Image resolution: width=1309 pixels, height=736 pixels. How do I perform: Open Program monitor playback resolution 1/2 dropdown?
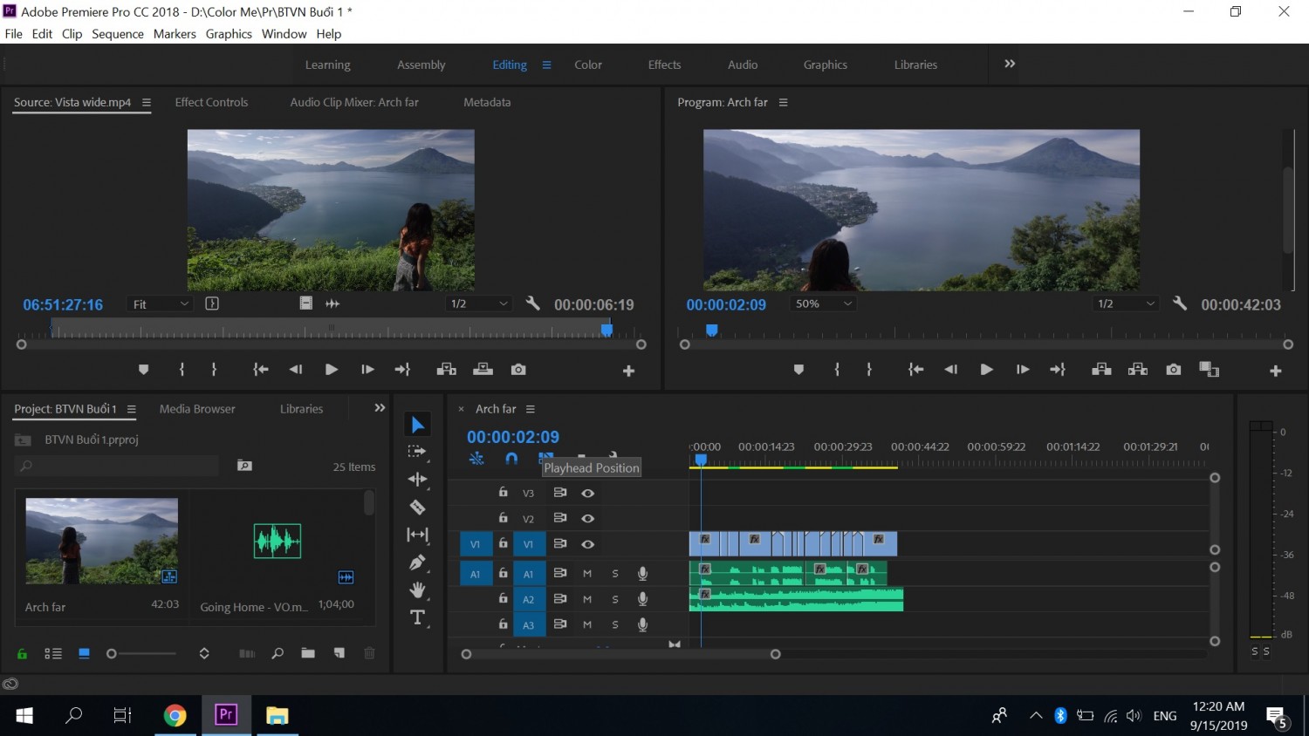[x=1126, y=303]
